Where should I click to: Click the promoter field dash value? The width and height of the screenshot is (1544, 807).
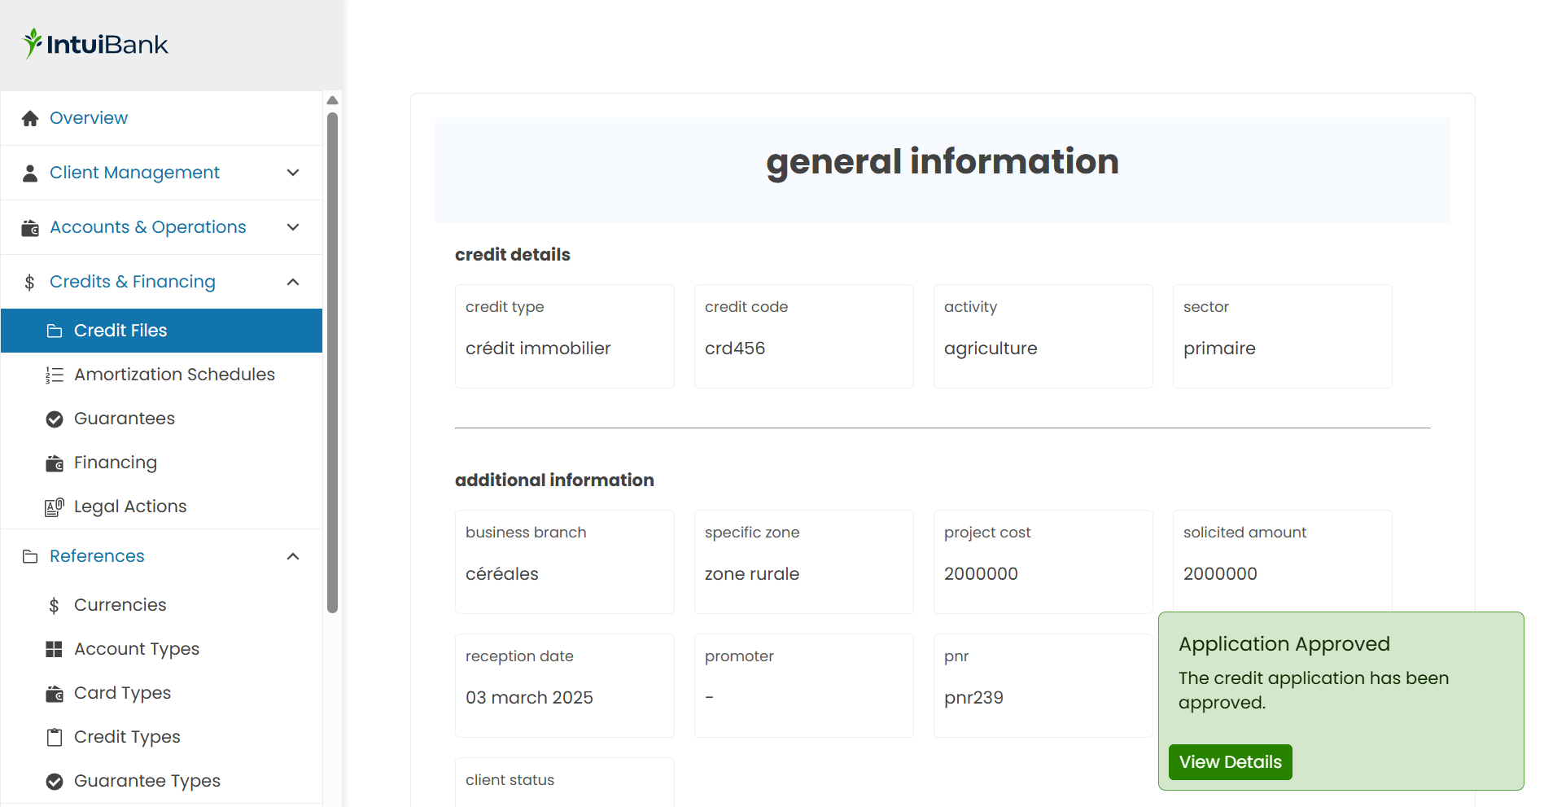(x=709, y=698)
